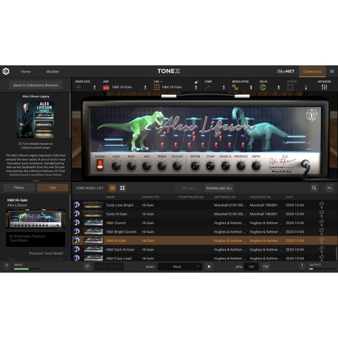Open the Cab dropdown arrow
The image size is (338, 338).
click(162, 82)
